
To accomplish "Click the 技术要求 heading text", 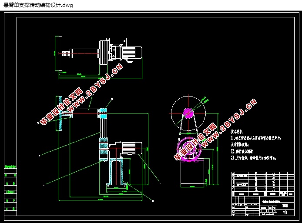I will [x=237, y=132].
